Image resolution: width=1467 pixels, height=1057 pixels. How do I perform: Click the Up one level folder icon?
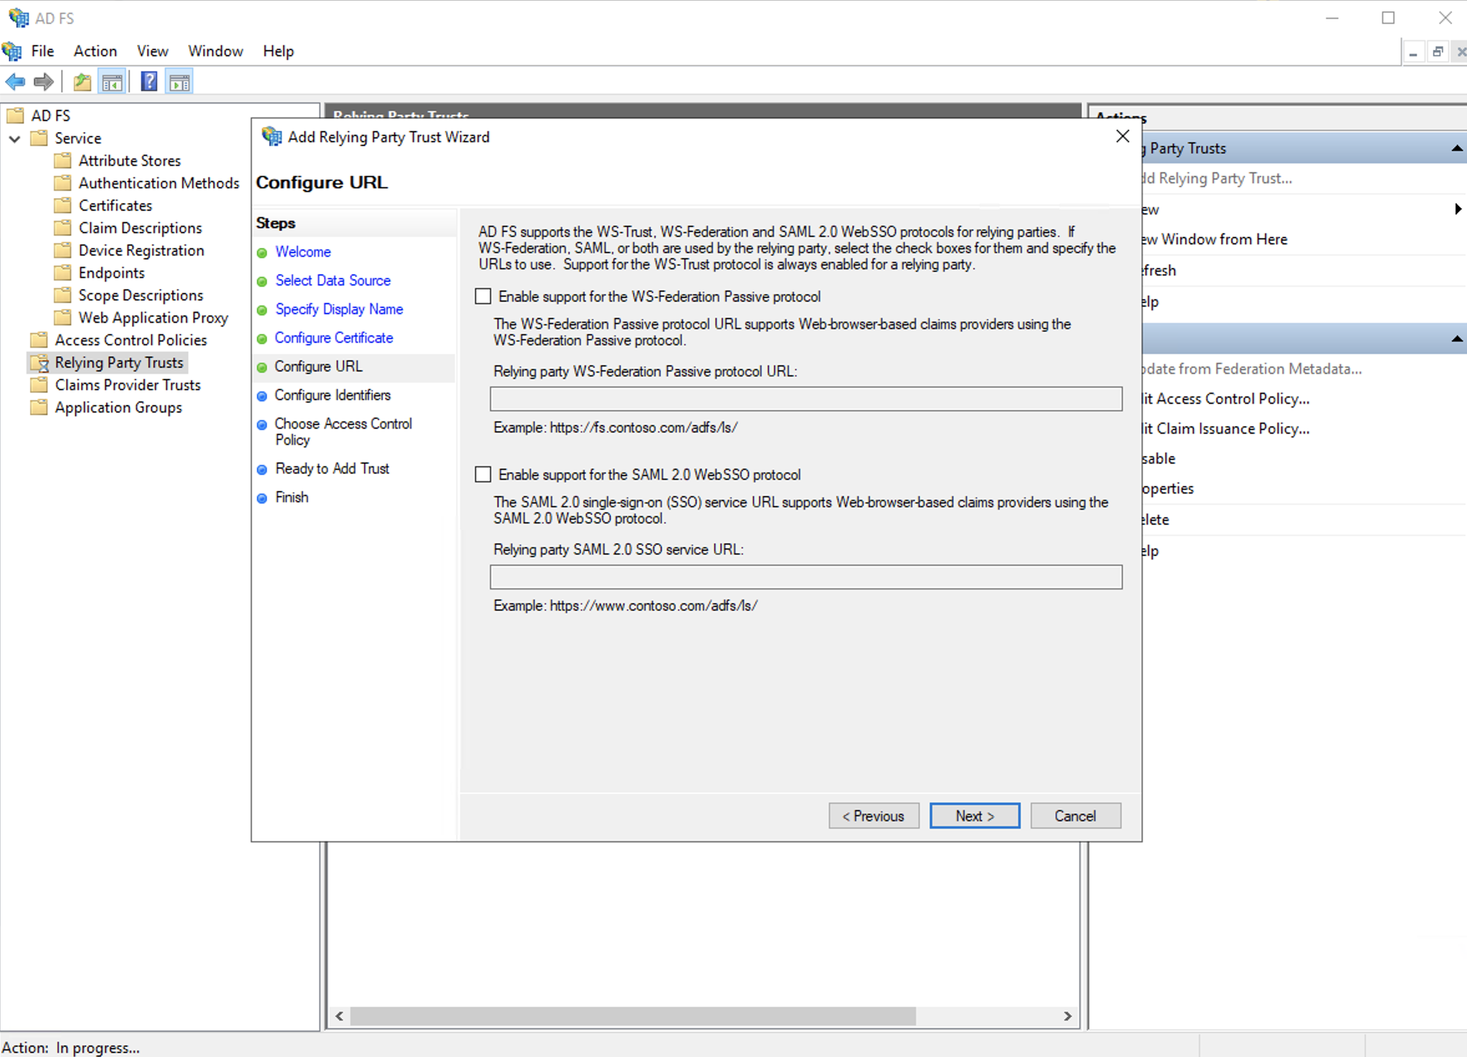pyautogui.click(x=82, y=82)
